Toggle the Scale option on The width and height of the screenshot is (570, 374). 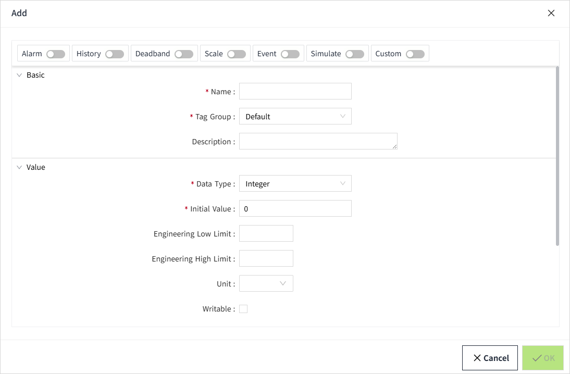tap(237, 54)
